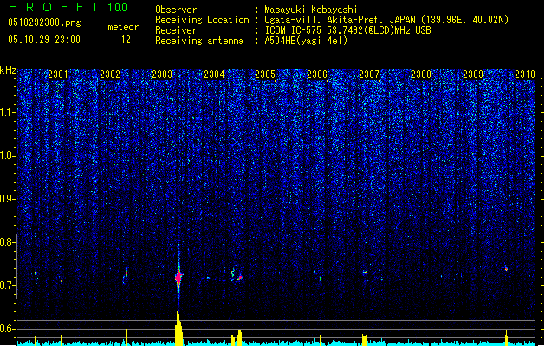This screenshot has height=346, width=545.
Task: Select the file name 0510292300.png
Action: [x=44, y=22]
